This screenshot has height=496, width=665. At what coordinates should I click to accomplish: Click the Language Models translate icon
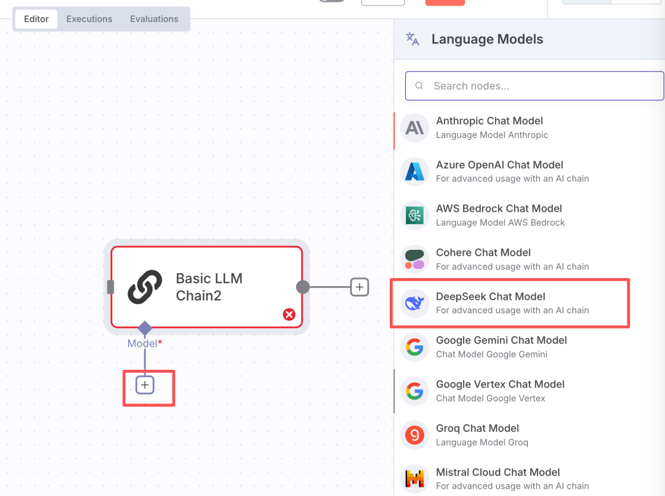pos(412,39)
